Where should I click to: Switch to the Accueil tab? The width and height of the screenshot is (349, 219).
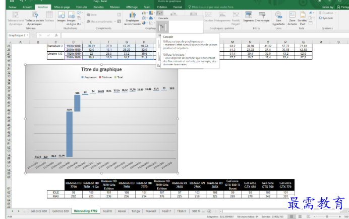[27, 7]
